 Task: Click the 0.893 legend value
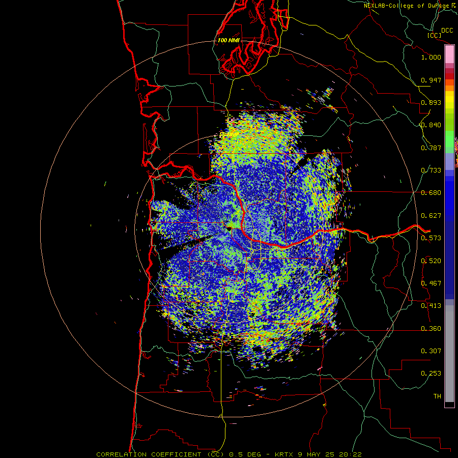point(431,102)
